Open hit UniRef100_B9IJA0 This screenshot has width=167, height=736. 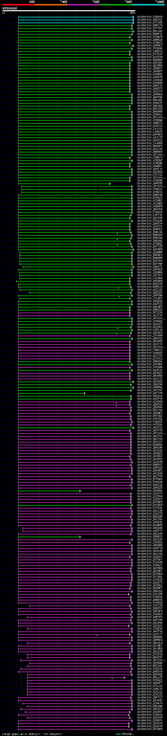point(150,31)
